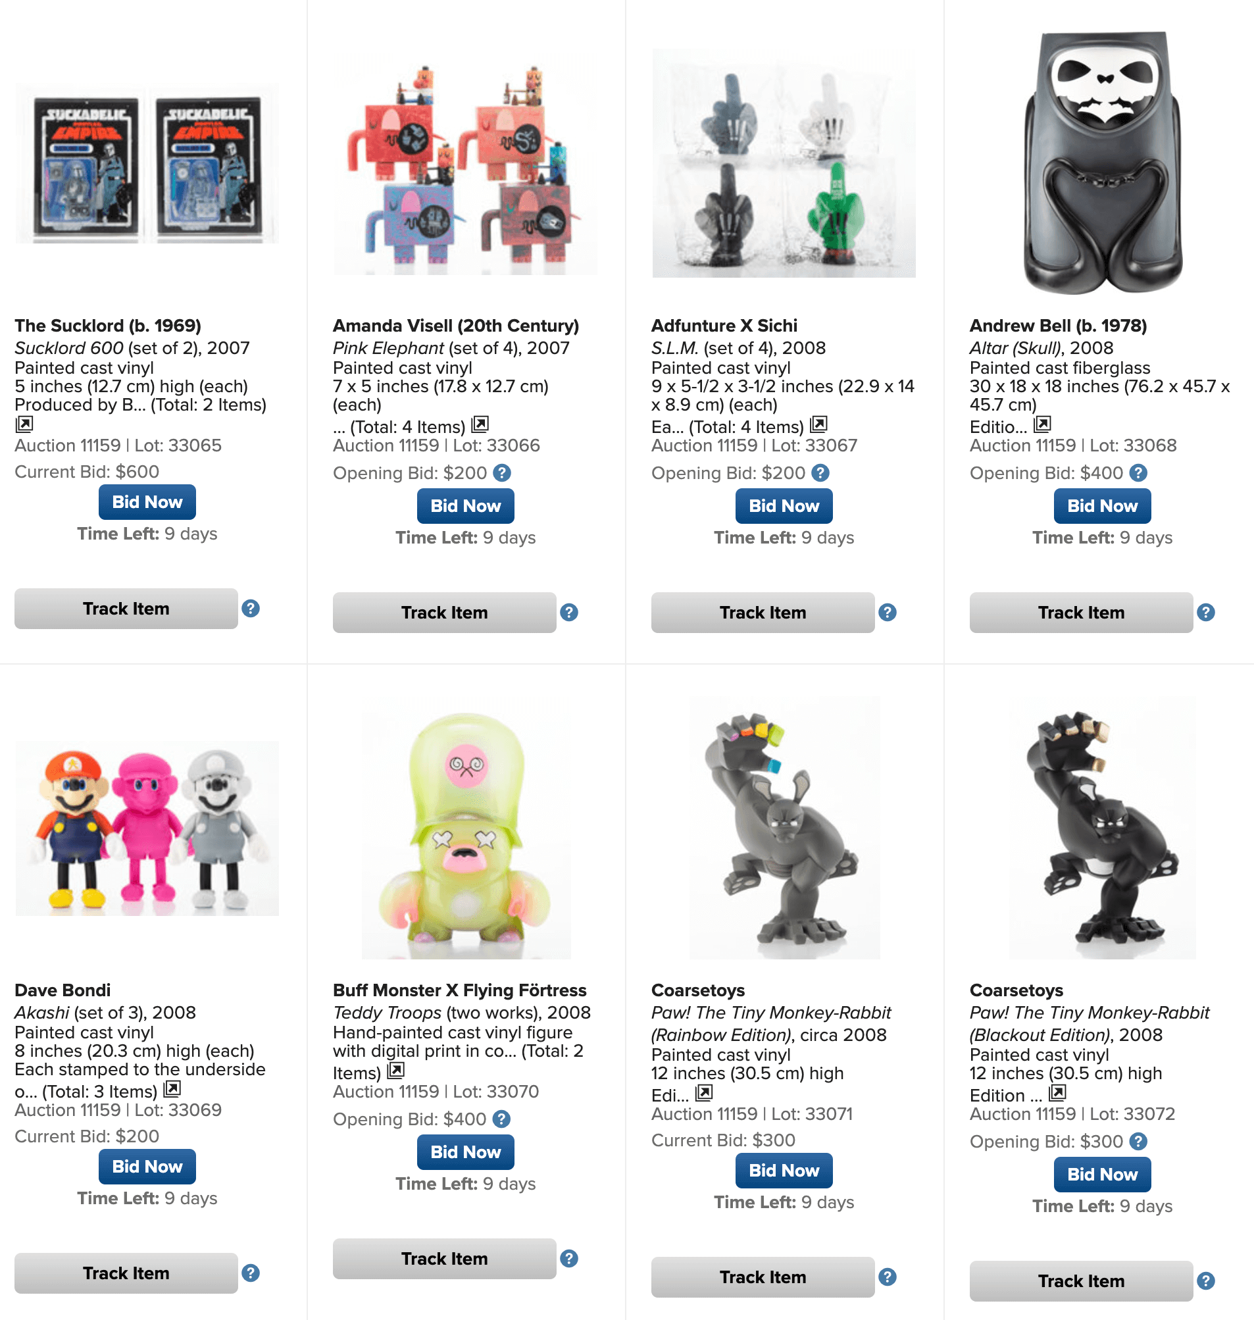This screenshot has width=1254, height=1320.
Task: View the Altar Skull figure thumbnail
Action: (x=1102, y=163)
